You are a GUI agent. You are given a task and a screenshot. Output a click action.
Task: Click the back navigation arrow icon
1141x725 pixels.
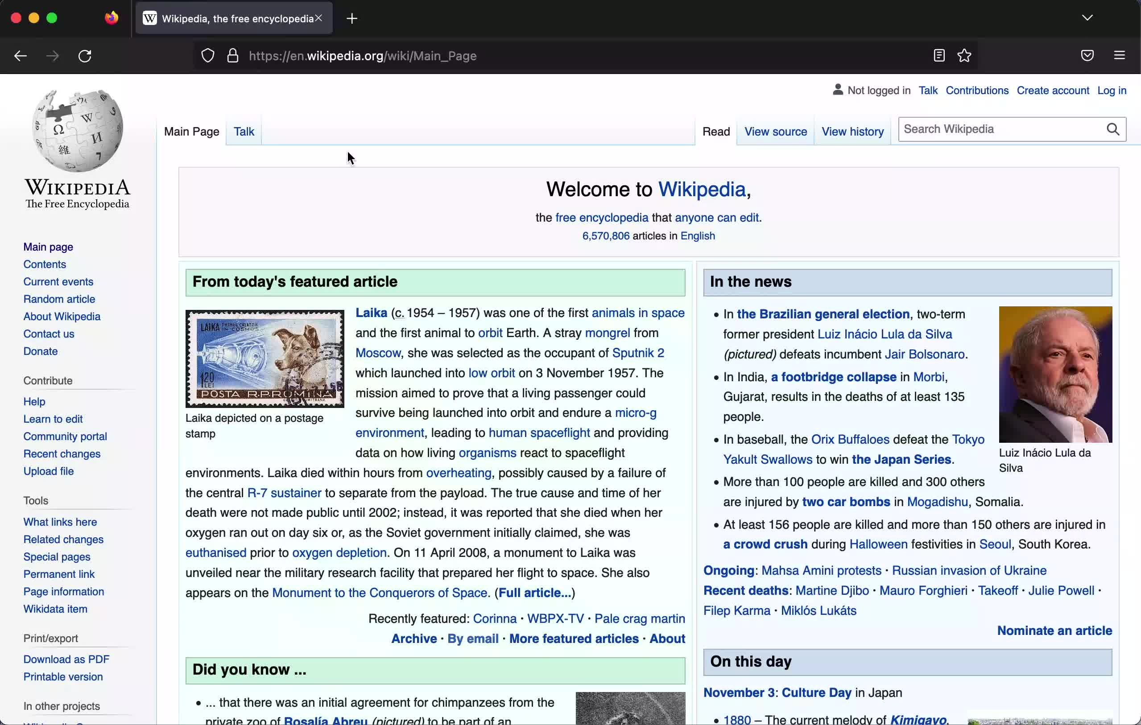20,56
